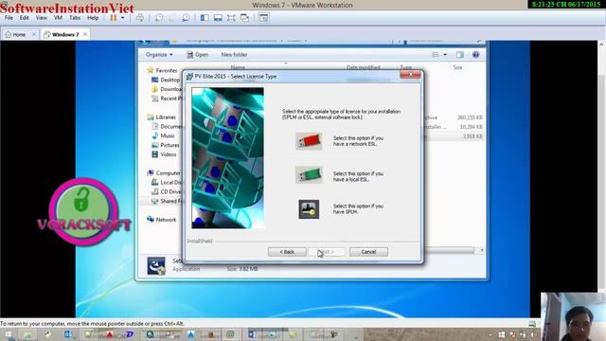Toggle the preview pane in Explorer
Viewport: 606px width, 341px height.
point(459,55)
